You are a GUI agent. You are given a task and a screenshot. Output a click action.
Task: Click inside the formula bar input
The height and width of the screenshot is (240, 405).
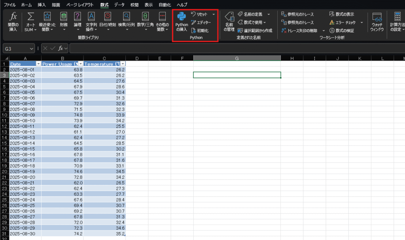[x=233, y=48]
